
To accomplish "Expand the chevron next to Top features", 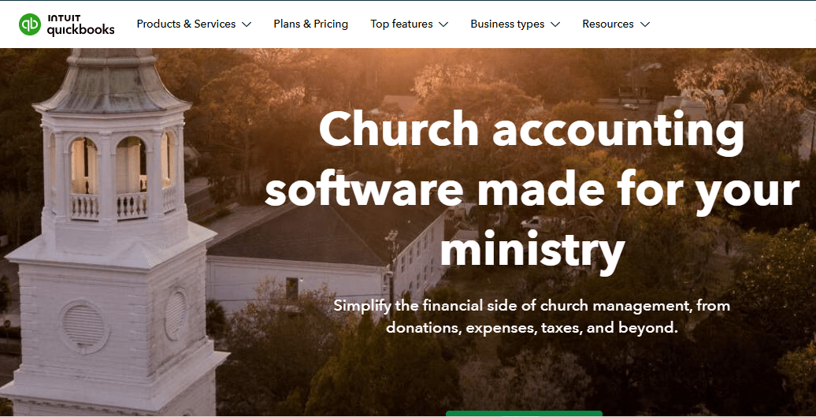I will (x=443, y=24).
